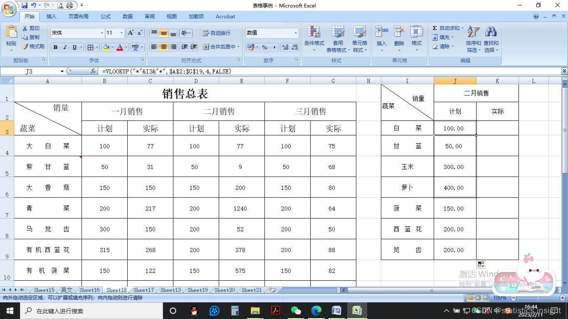Click the Cut (剪切) scissors button
Viewport: 568px width, 319px height.
pos(31,28)
